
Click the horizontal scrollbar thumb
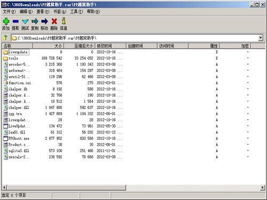point(66,187)
